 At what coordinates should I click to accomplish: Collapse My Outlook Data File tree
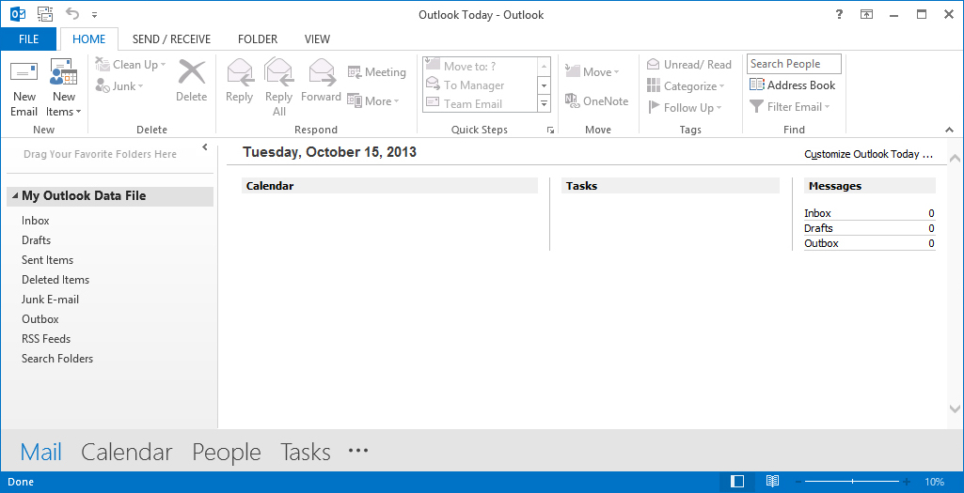click(15, 196)
